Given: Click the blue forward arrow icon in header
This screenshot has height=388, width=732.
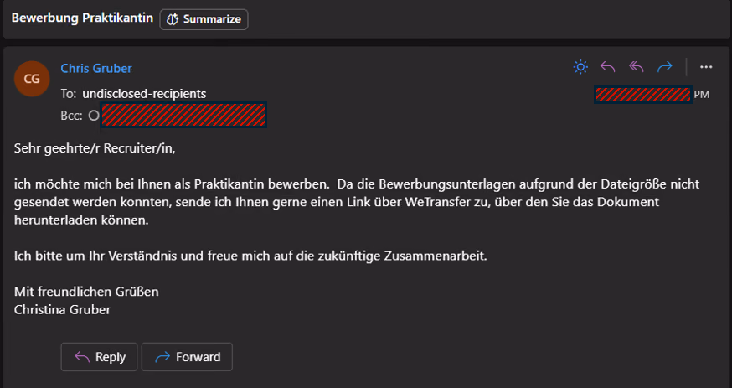Looking at the screenshot, I should coord(664,67).
